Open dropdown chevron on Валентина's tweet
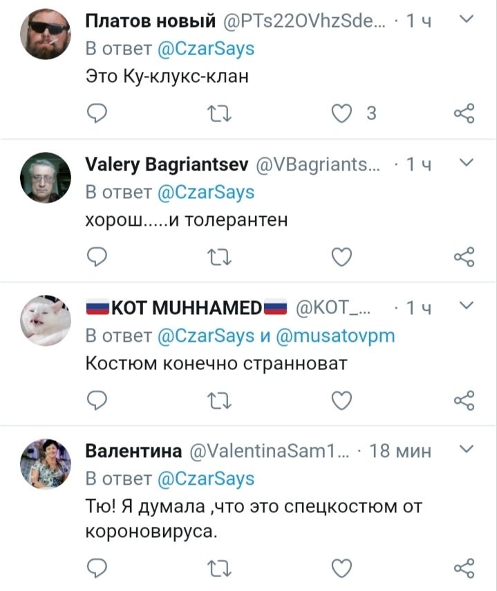This screenshot has width=497, height=591. pyautogui.click(x=466, y=450)
